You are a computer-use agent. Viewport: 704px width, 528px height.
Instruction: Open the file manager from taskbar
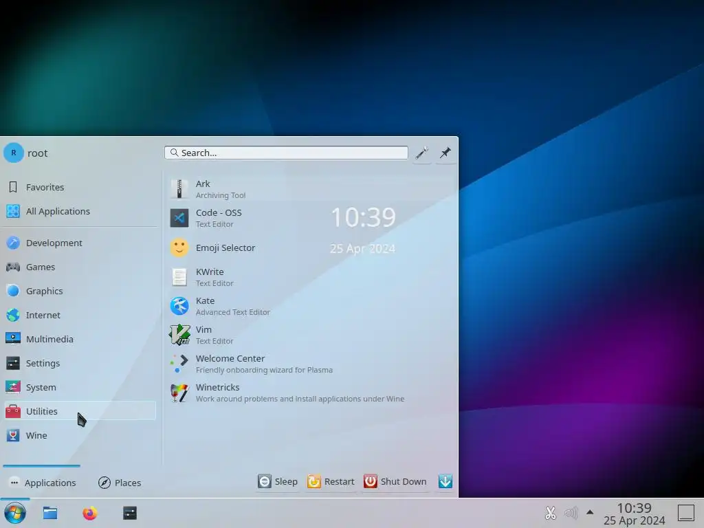(49, 513)
